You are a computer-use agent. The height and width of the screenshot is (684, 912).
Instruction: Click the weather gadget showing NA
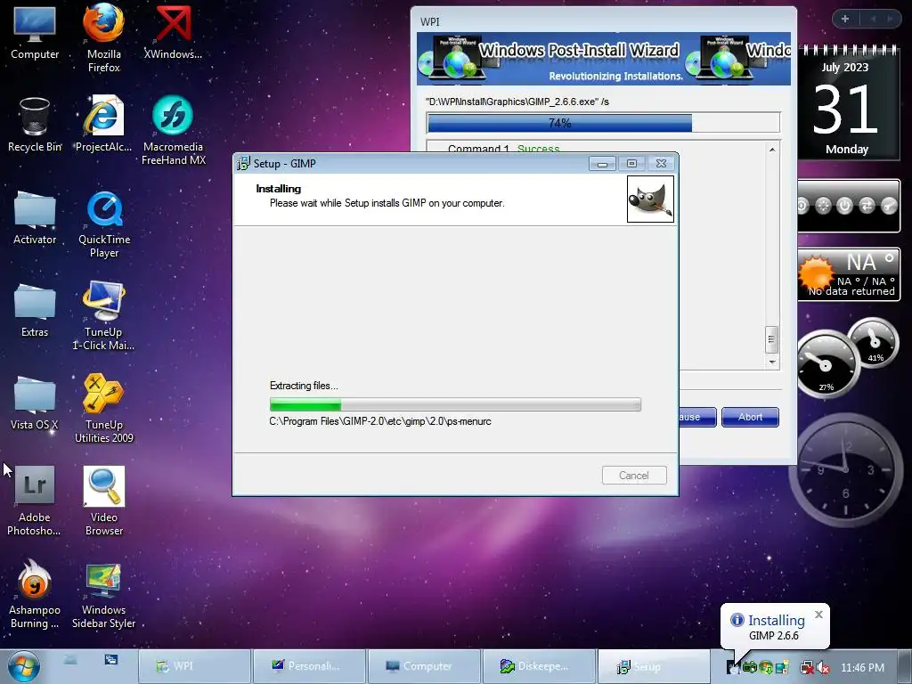pyautogui.click(x=849, y=274)
